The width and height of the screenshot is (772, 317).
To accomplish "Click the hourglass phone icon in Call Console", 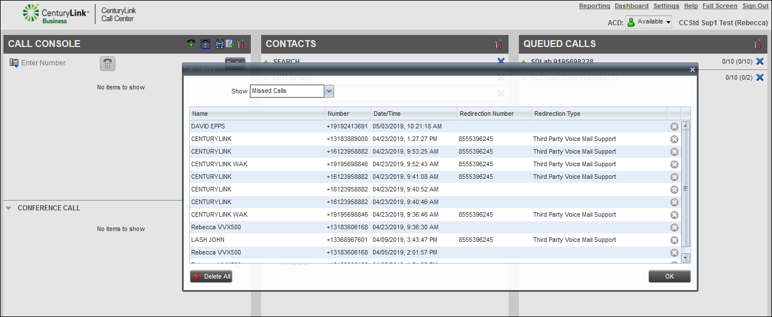I will [205, 44].
